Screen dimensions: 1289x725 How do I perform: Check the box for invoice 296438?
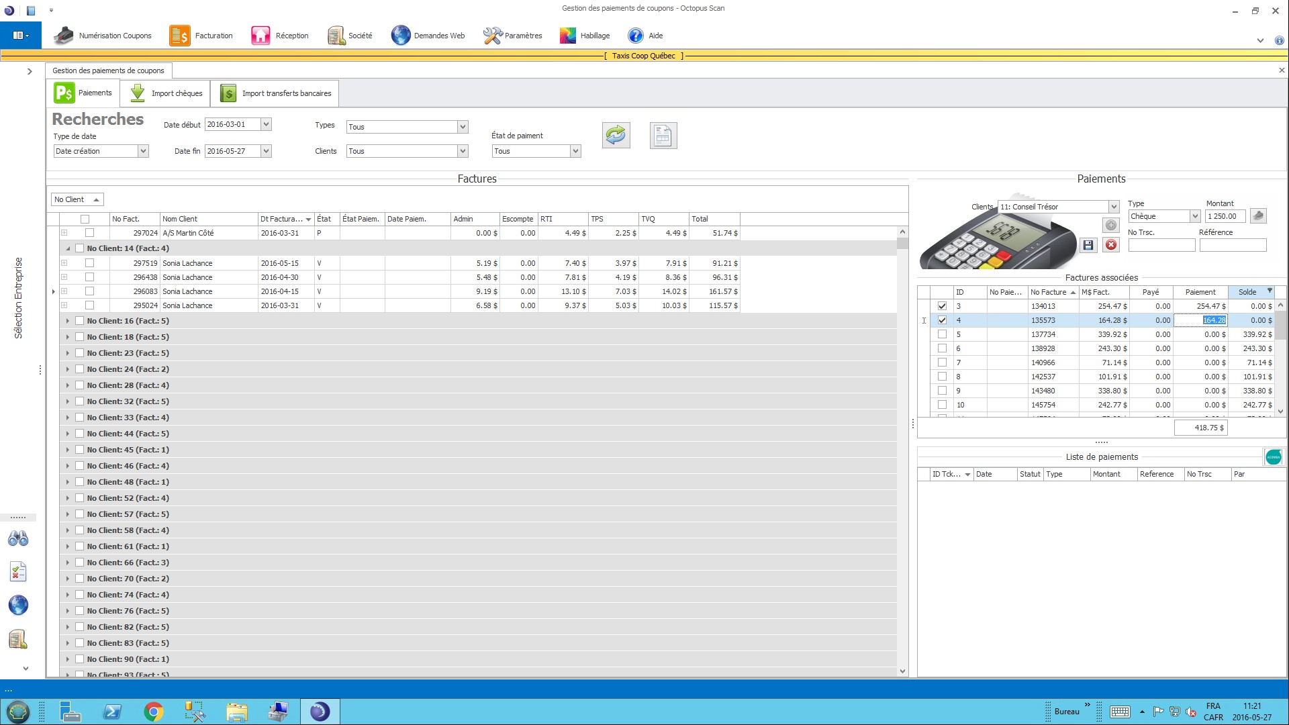click(x=89, y=277)
